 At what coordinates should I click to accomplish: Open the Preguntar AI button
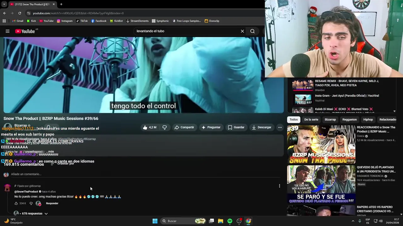tap(211, 127)
